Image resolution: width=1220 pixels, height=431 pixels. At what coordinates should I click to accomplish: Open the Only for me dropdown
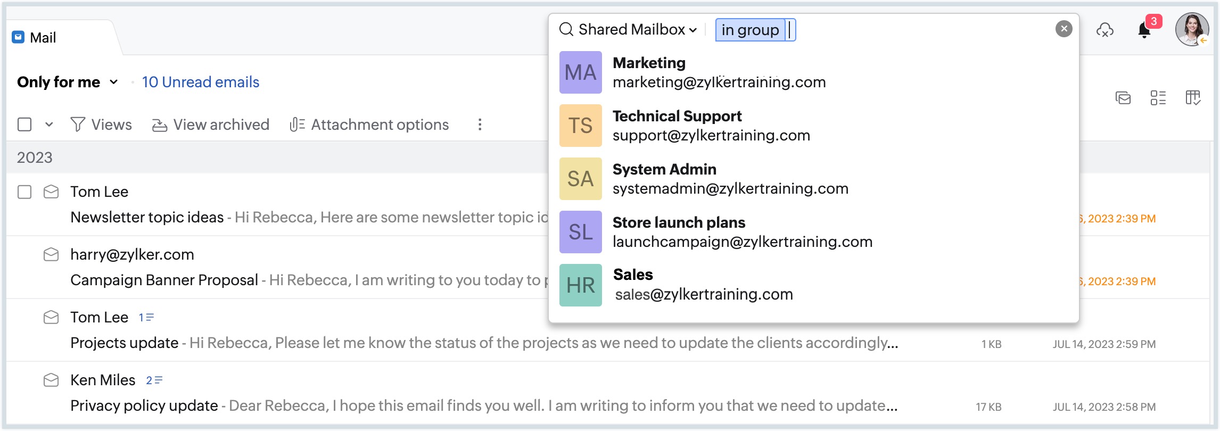[67, 82]
